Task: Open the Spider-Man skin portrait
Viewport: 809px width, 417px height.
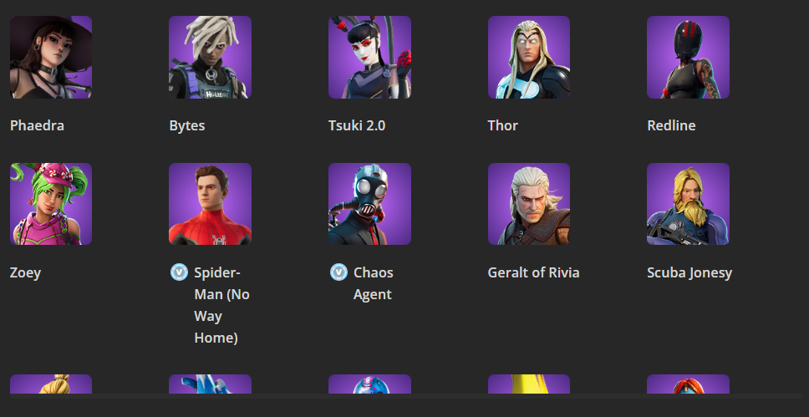Action: coord(210,204)
